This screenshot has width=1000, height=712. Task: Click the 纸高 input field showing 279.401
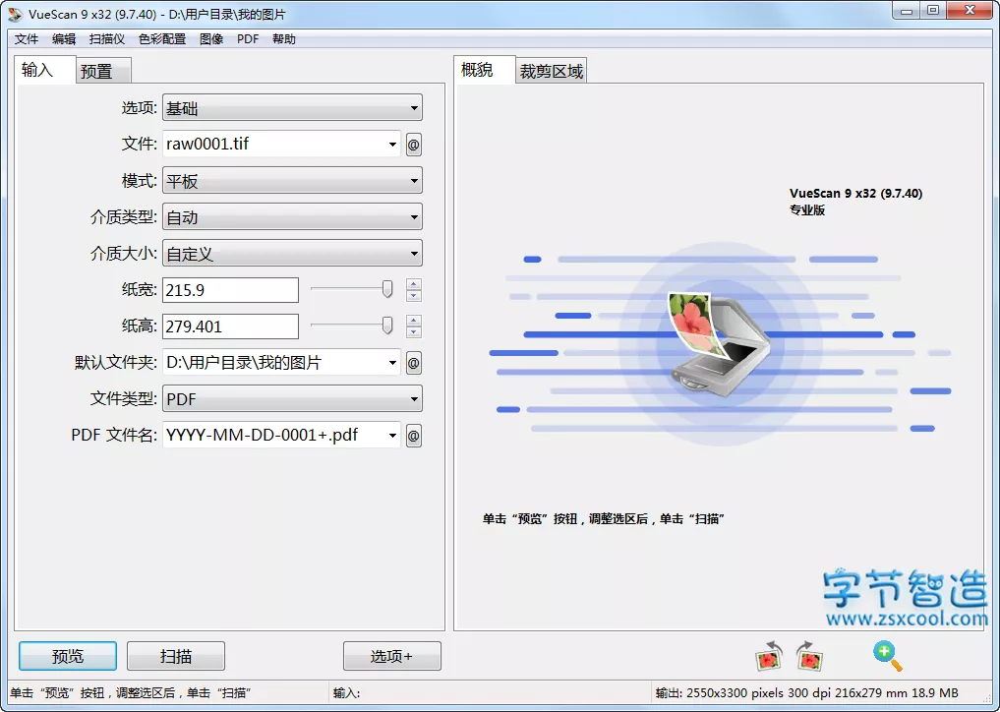pos(230,326)
